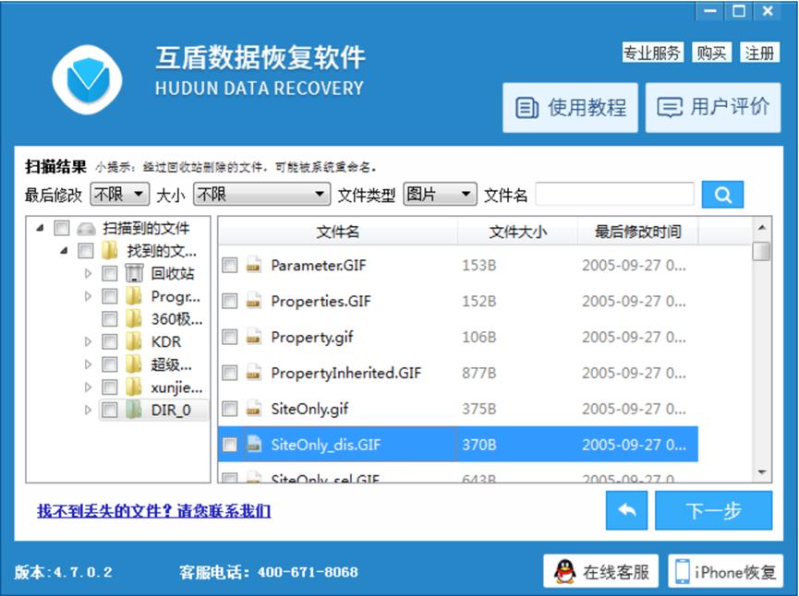Check the Properties.GIF file checkbox
Image resolution: width=799 pixels, height=596 pixels.
click(x=230, y=302)
